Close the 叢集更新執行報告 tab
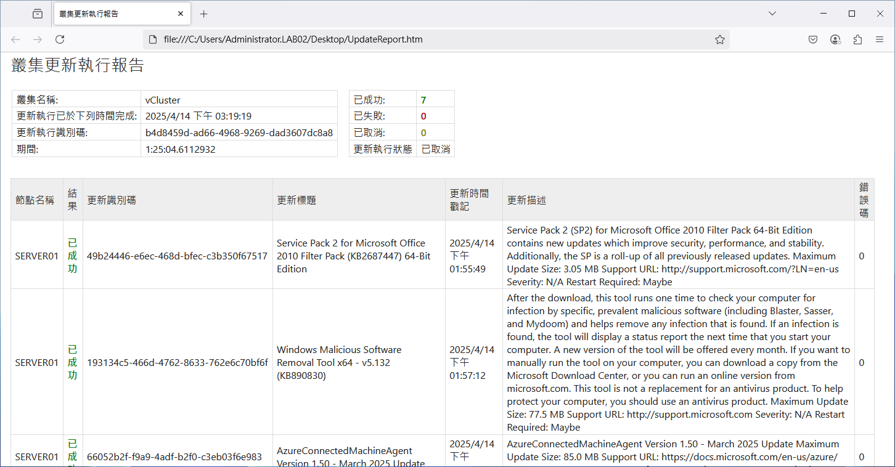Viewport: 895px width, 467px height. [181, 14]
